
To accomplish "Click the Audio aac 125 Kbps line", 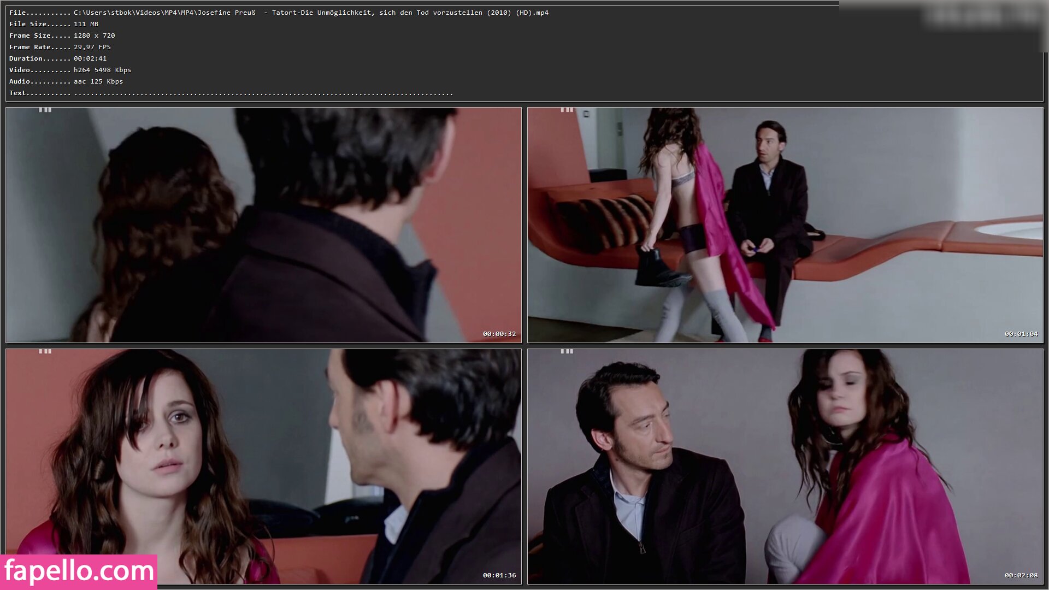I will click(x=66, y=81).
